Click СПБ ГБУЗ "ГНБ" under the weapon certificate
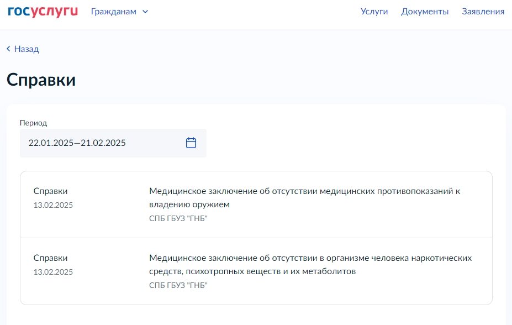This screenshot has width=512, height=325. [178, 218]
